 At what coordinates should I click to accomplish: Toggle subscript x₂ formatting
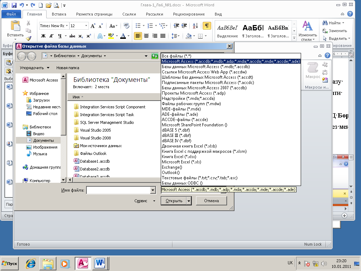point(80,36)
